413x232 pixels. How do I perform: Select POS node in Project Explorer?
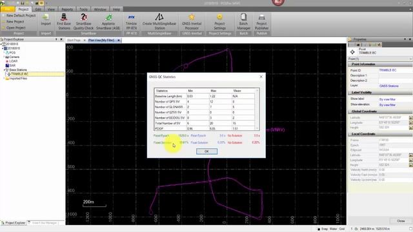coord(12,53)
